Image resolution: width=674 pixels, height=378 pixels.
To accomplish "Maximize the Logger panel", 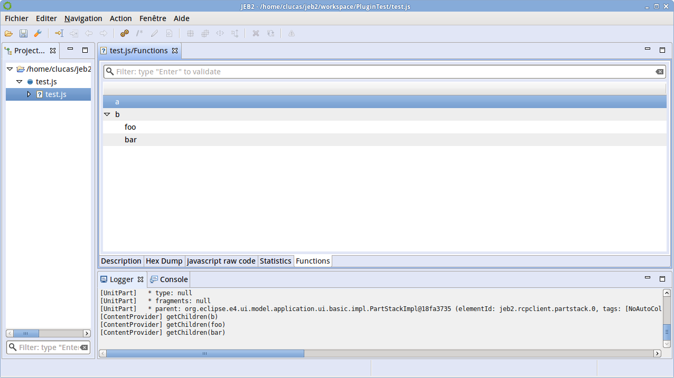I will (x=662, y=278).
